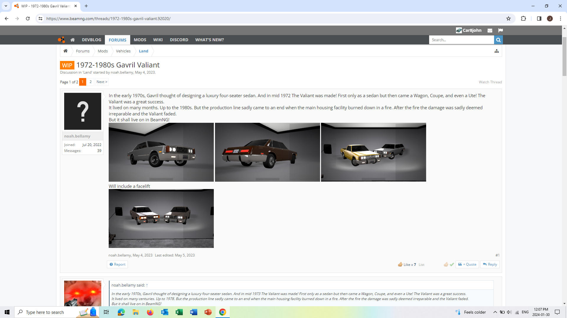The width and height of the screenshot is (567, 318).
Task: Select the FORUMS tab
Action: pos(118,40)
